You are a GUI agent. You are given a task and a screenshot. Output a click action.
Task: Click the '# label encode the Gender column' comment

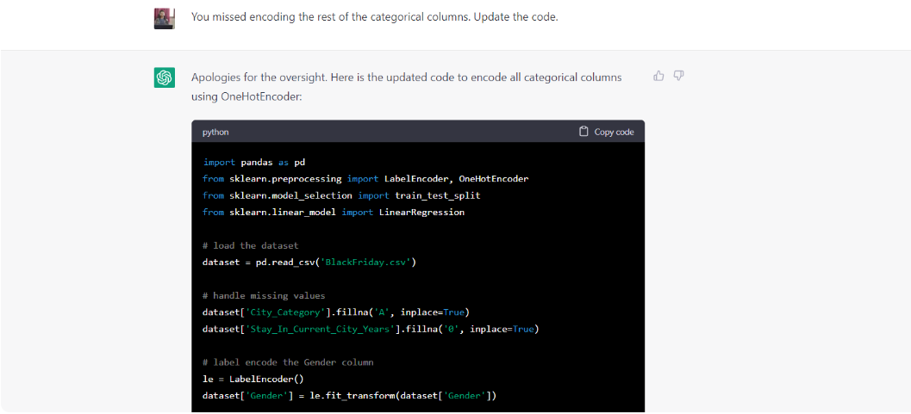point(288,362)
